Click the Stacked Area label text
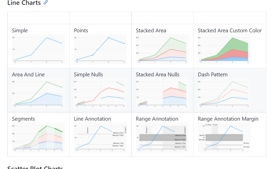This screenshot has width=279, height=169. pos(151,31)
